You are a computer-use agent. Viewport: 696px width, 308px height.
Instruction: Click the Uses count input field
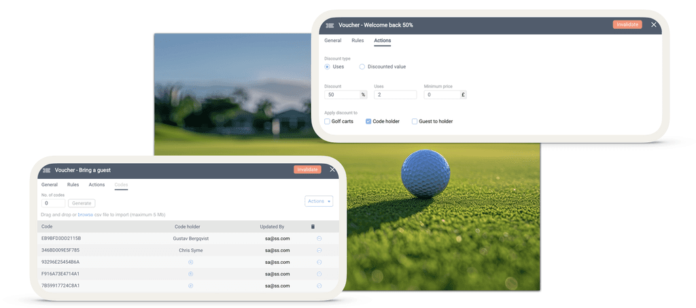(395, 95)
